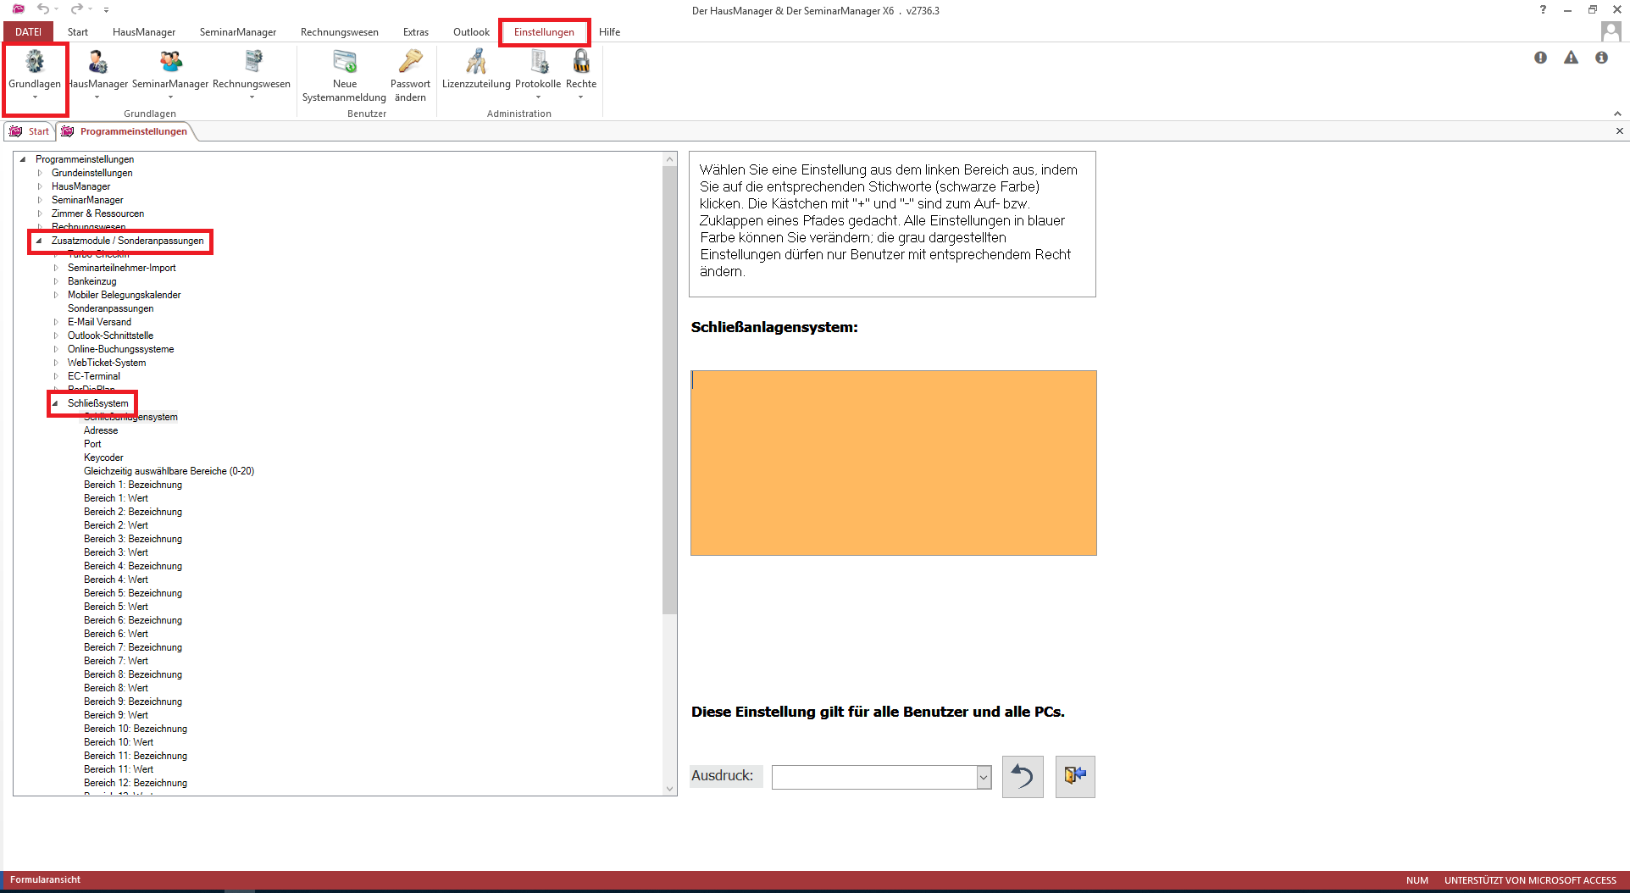Switch to the Rechnungswesen ribbon tab
The width and height of the screenshot is (1630, 893).
click(x=339, y=32)
